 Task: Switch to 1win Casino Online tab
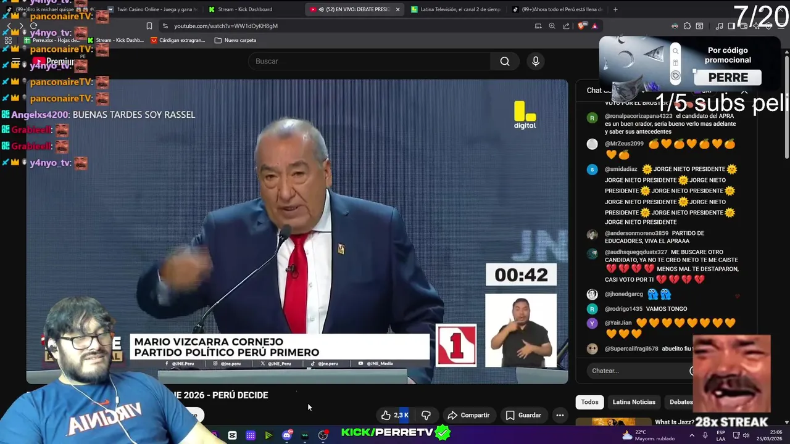[152, 9]
